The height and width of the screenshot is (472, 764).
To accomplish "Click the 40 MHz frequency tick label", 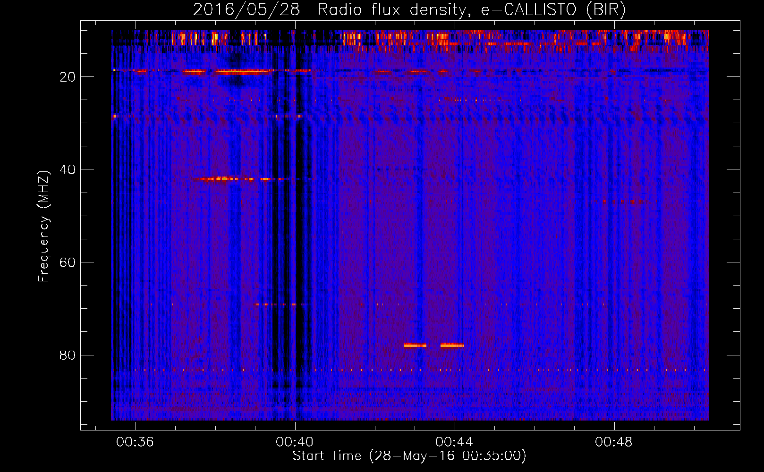I will click(x=68, y=169).
